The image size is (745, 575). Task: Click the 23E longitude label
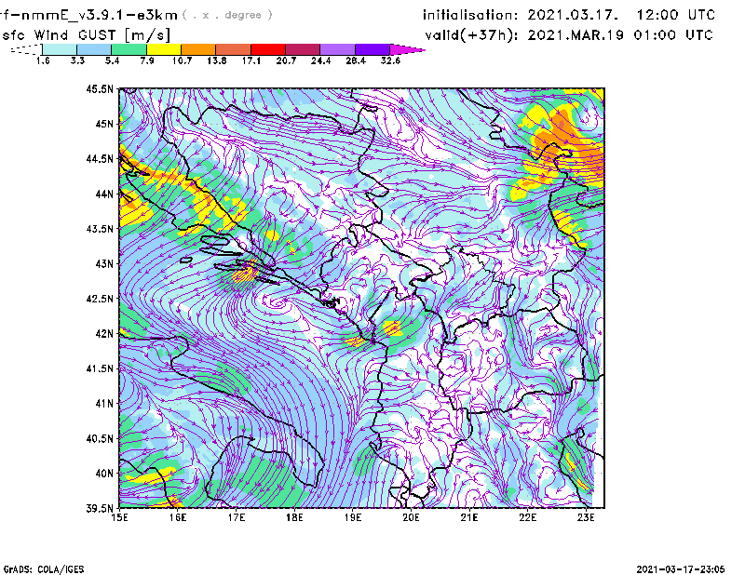pyautogui.click(x=586, y=517)
